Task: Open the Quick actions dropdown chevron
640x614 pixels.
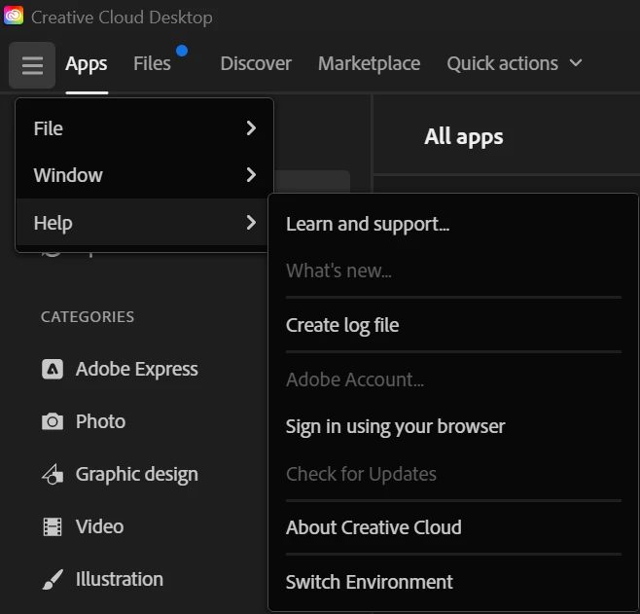Action: click(576, 63)
